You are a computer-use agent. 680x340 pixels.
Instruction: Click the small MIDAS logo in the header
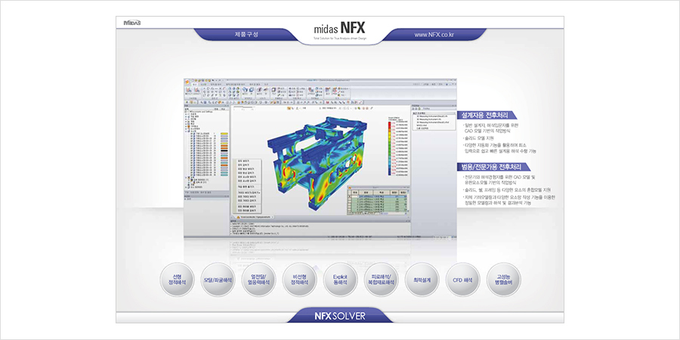pyautogui.click(x=131, y=23)
